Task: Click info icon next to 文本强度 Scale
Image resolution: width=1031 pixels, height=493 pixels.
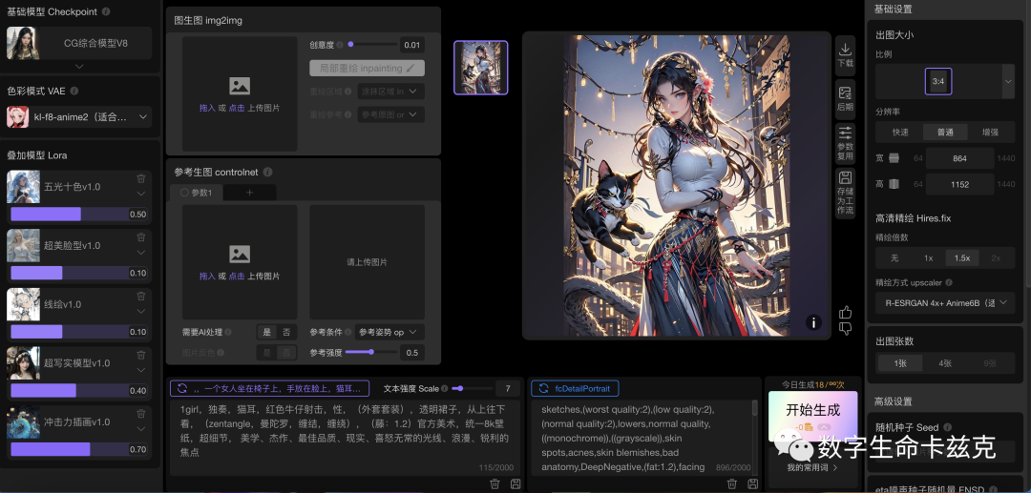Action: coord(445,389)
